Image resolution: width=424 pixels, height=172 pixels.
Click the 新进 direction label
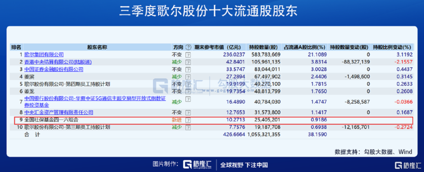177,120
